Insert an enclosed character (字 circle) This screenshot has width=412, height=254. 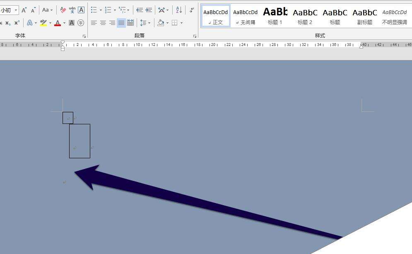pos(81,23)
